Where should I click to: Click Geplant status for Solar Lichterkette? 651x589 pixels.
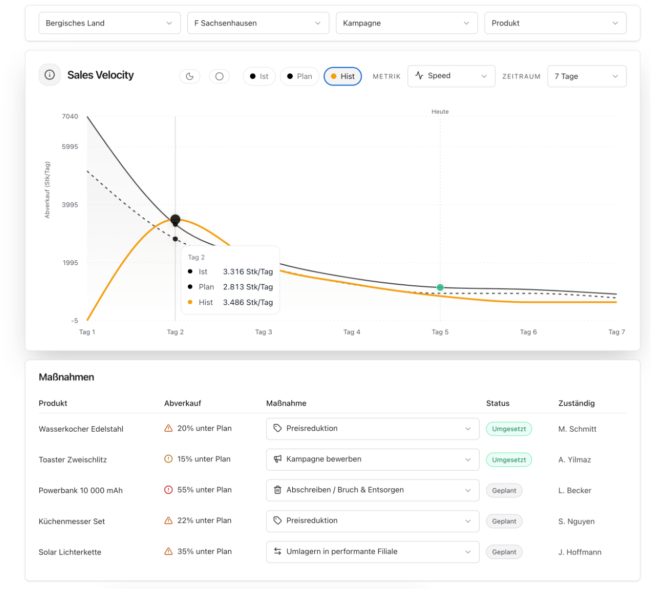(504, 552)
